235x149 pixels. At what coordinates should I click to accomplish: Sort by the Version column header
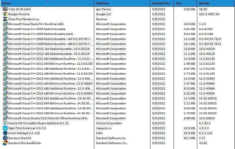(216, 3)
